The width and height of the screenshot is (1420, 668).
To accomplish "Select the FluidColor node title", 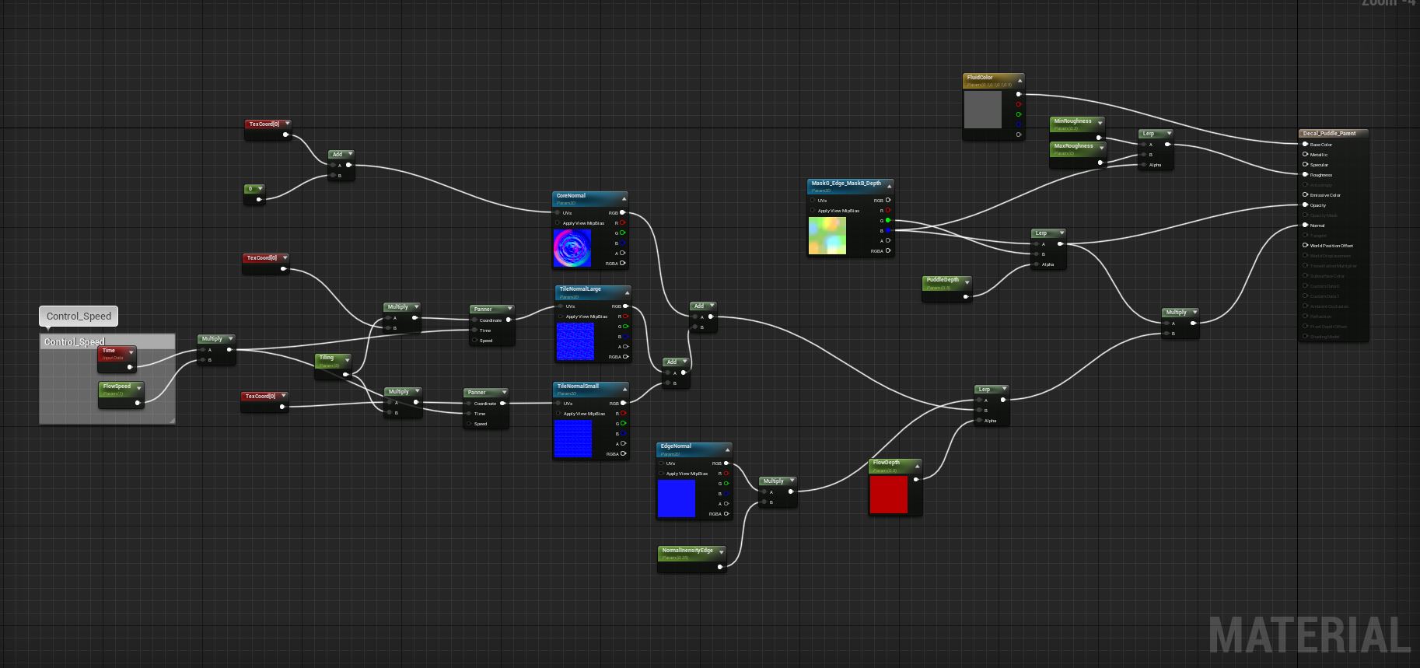I will click(x=980, y=78).
